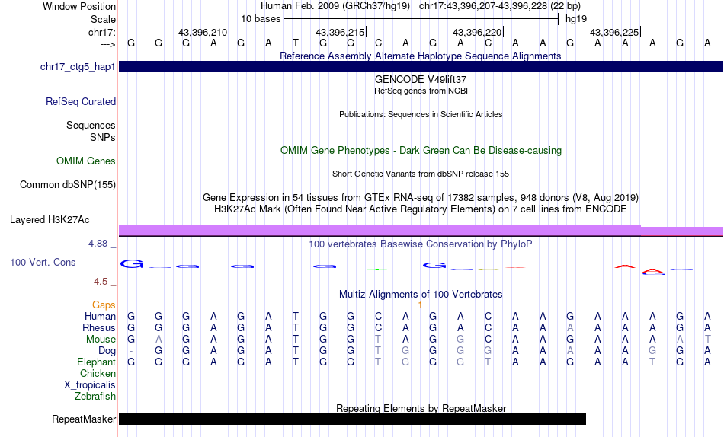Click the RepeatMasker track label
The width and height of the screenshot is (724, 437).
(x=84, y=419)
